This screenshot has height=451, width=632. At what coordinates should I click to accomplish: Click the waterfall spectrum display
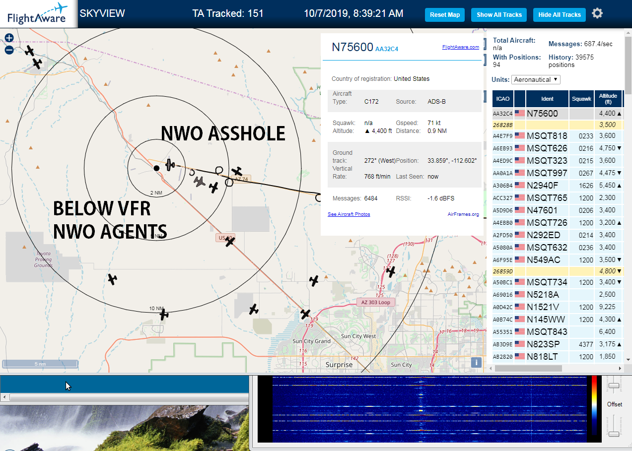pyautogui.click(x=429, y=409)
